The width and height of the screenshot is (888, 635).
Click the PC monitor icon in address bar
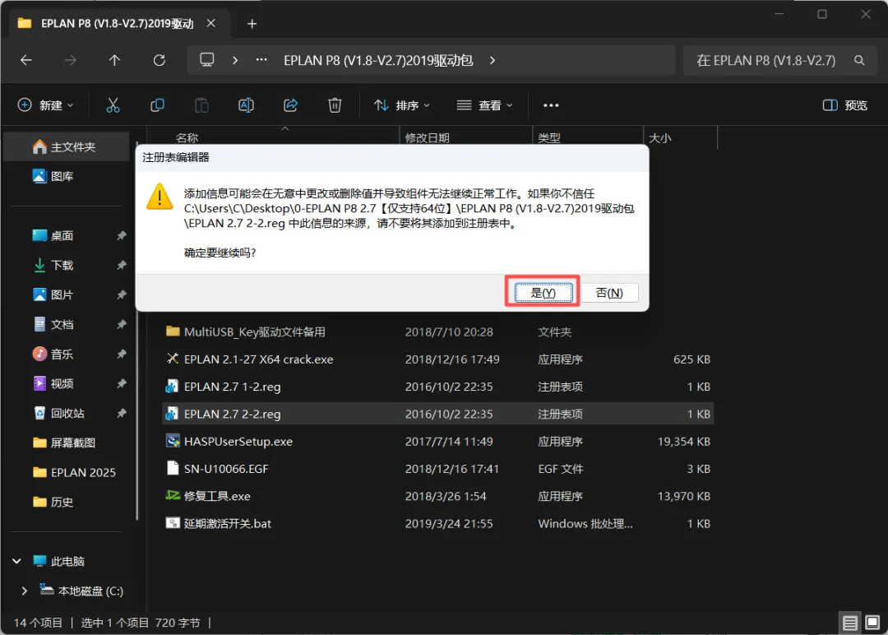click(206, 60)
